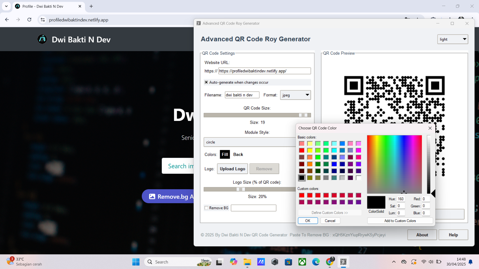479x269 pixels.
Task: Click the Fill color swatch
Action: pyautogui.click(x=225, y=154)
